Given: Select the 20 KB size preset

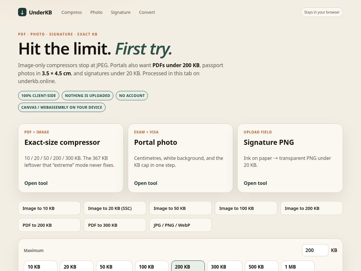Looking at the screenshot, I should pyautogui.click(x=77, y=266).
